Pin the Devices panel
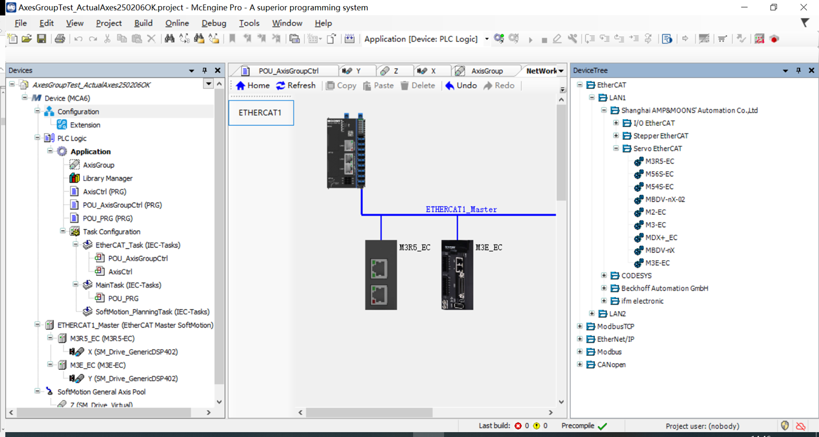 (x=205, y=71)
